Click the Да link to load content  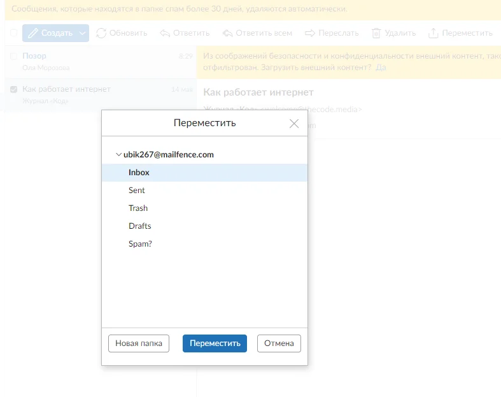pyautogui.click(x=381, y=68)
